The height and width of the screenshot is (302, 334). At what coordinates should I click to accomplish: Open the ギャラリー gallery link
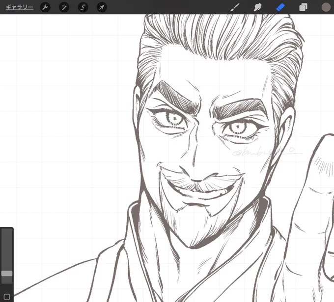point(19,7)
